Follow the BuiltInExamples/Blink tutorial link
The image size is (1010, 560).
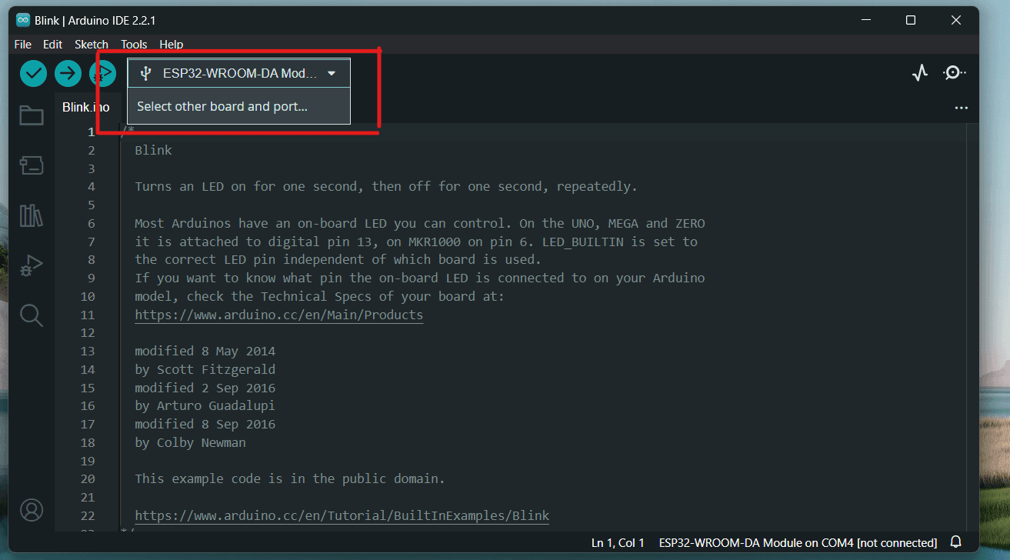tap(342, 515)
